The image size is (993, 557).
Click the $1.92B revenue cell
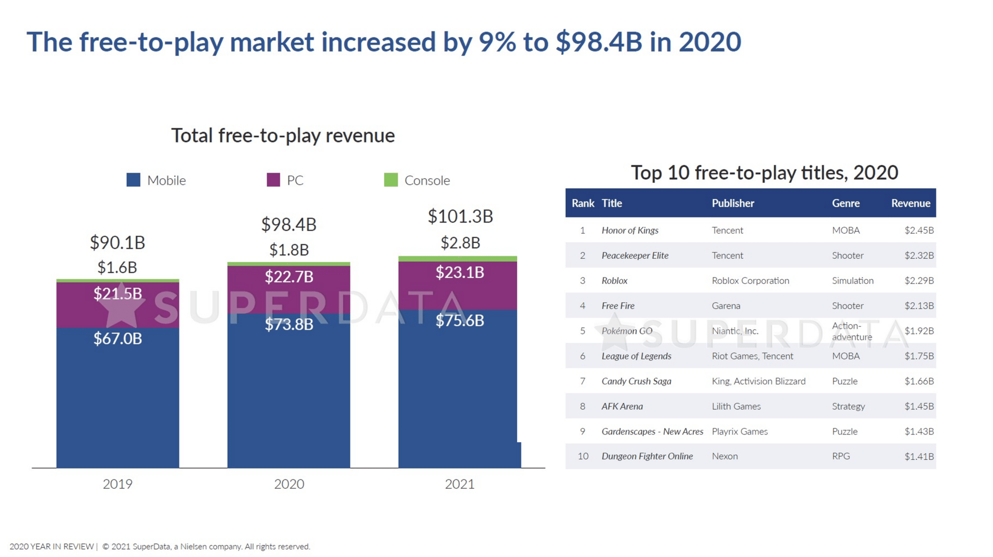click(x=919, y=331)
